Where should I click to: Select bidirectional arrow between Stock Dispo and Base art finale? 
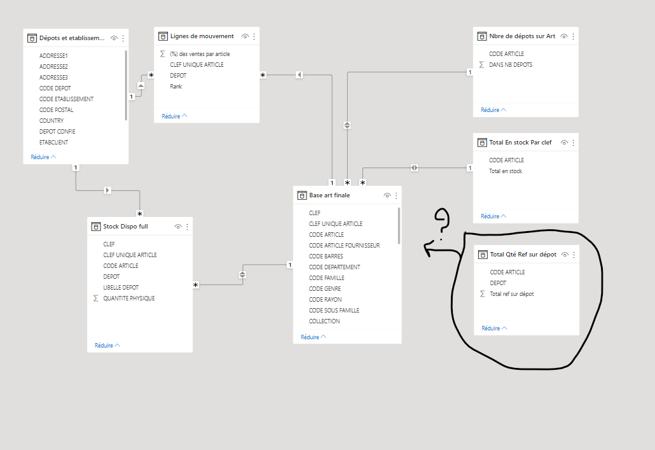click(x=242, y=275)
